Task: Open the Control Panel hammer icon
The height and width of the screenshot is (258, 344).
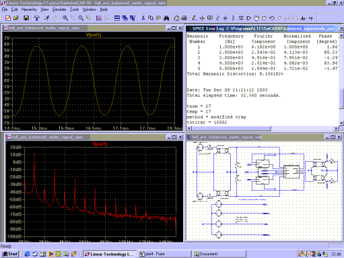Action: [x=36, y=18]
